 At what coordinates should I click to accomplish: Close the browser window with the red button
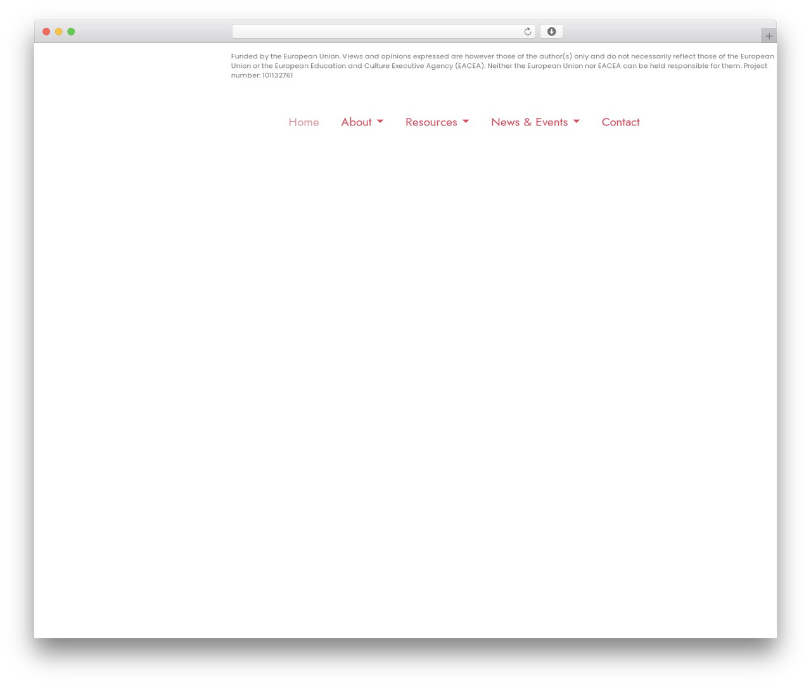pos(46,32)
